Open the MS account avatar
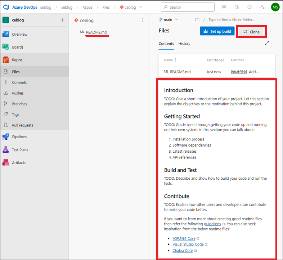The width and height of the screenshot is (283, 260). (x=275, y=7)
